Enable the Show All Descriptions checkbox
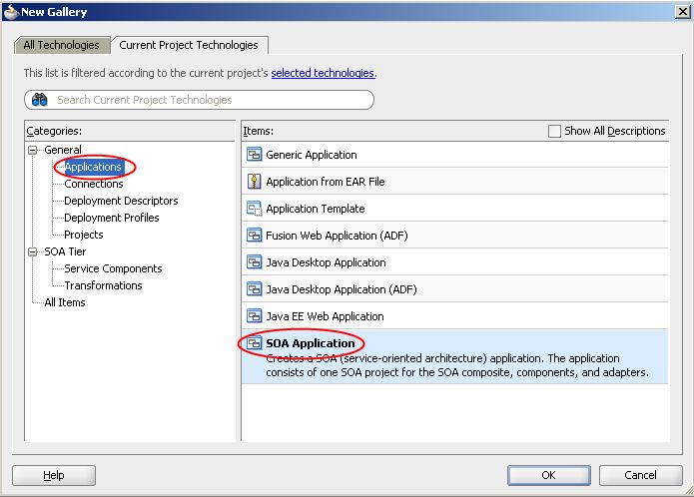 pyautogui.click(x=555, y=131)
